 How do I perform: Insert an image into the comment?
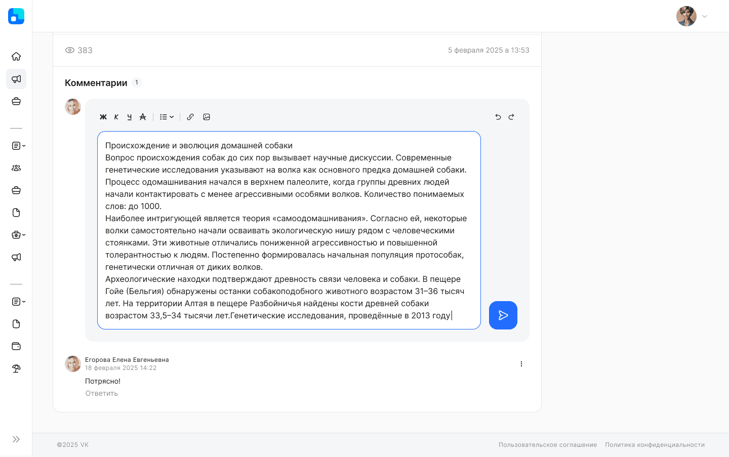click(x=207, y=117)
